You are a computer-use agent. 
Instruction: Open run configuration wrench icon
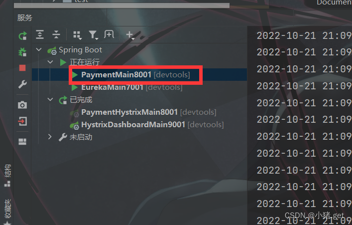point(22,84)
